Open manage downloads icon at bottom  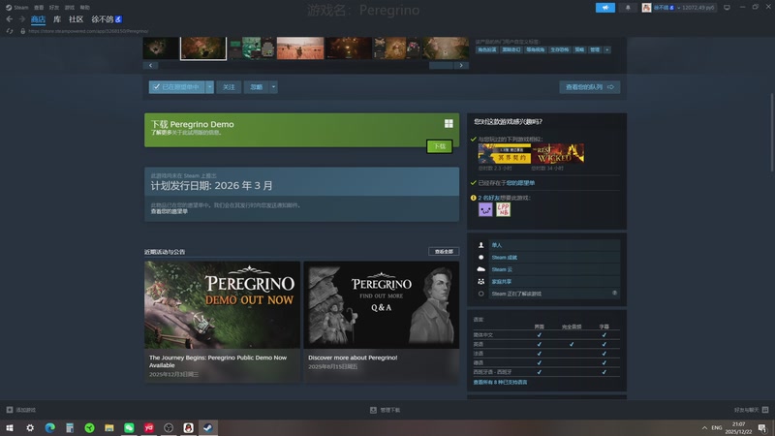(373, 410)
